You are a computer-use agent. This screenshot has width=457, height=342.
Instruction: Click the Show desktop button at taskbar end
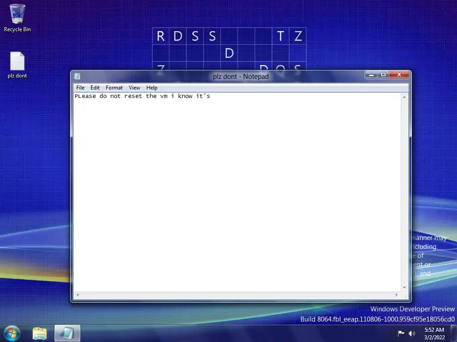[454, 333]
